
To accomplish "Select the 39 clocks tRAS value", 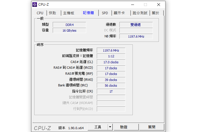I will pyautogui.click(x=111, y=80).
